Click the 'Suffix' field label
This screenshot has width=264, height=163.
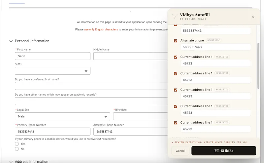(x=18, y=64)
